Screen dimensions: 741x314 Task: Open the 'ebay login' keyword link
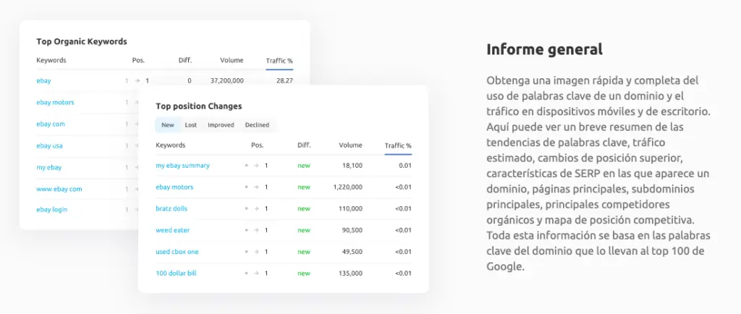52,210
